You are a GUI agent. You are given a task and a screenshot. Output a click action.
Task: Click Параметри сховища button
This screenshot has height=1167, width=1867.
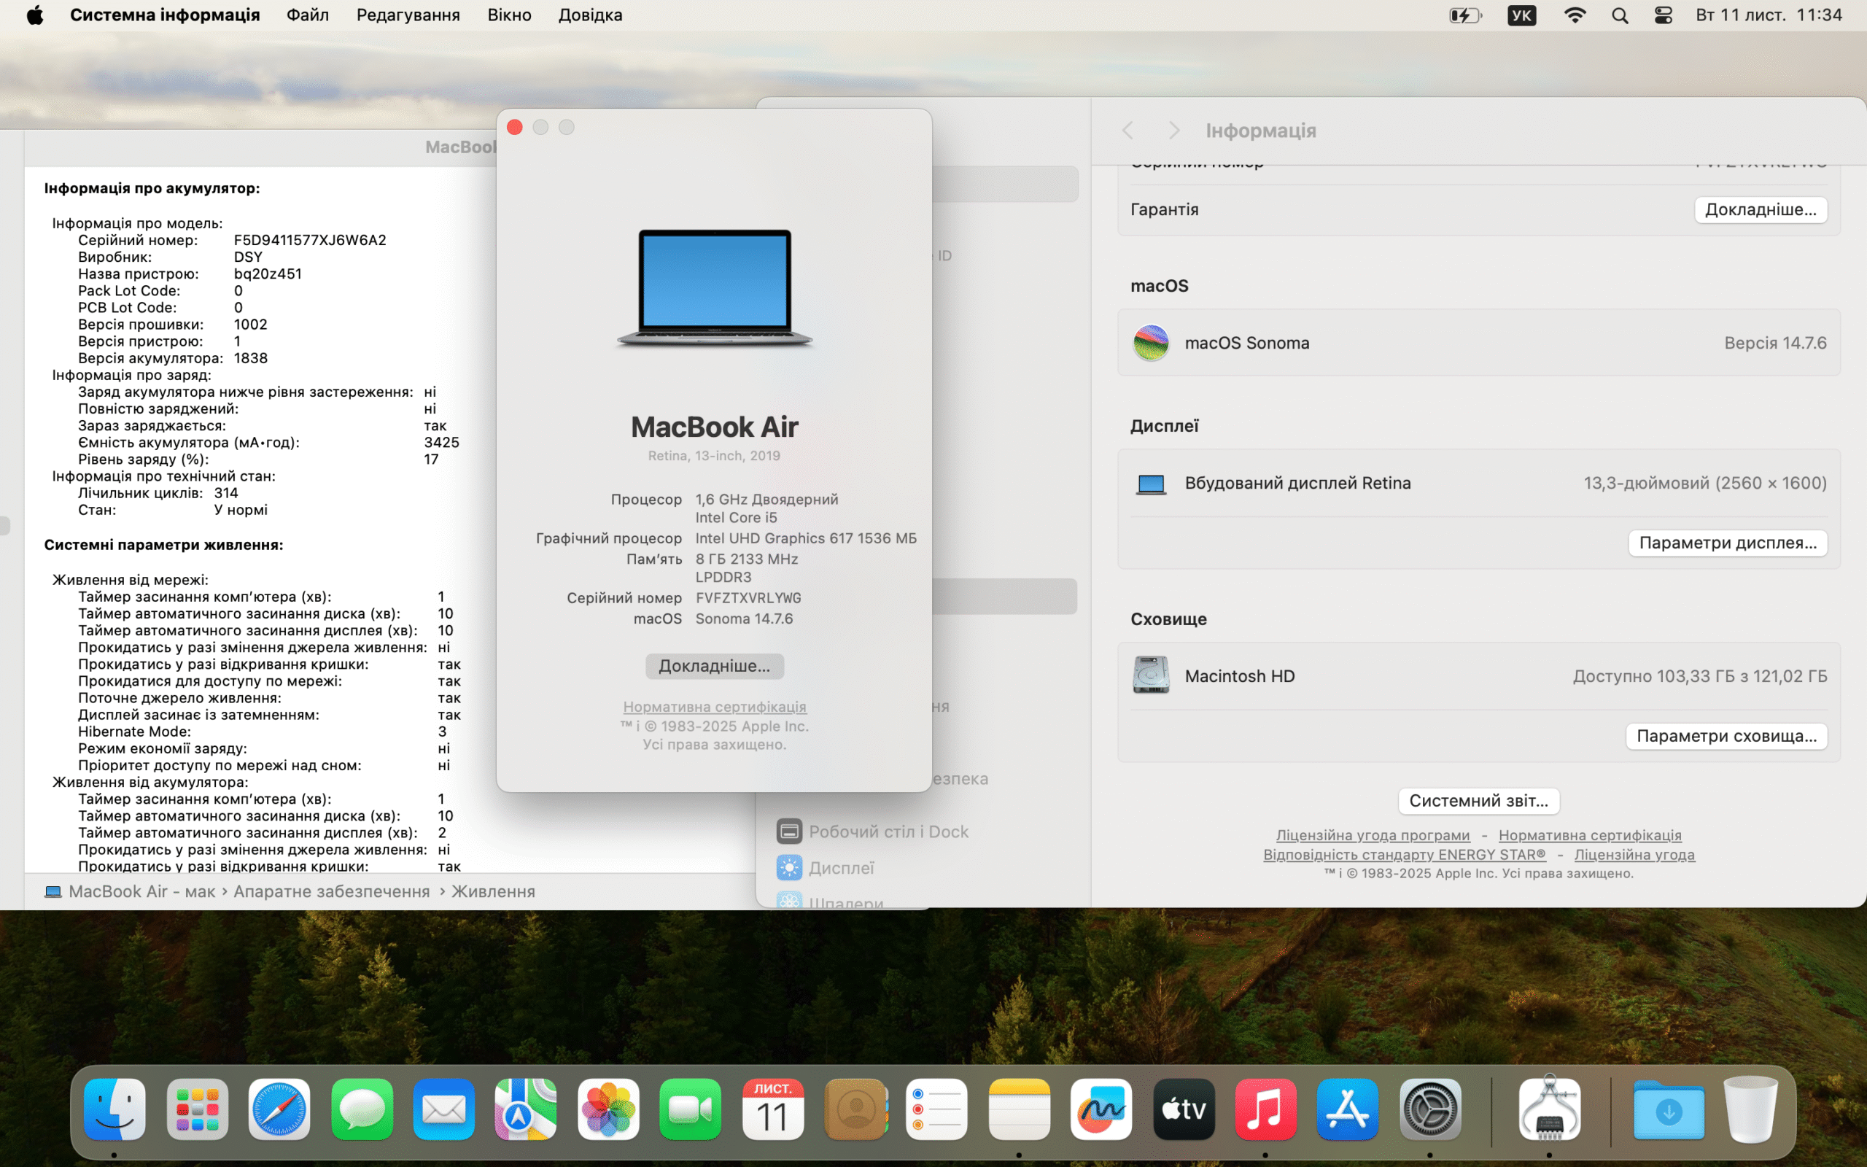click(x=1726, y=737)
